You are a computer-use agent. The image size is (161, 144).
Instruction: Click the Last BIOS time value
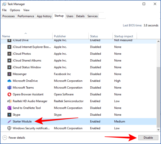(151, 25)
